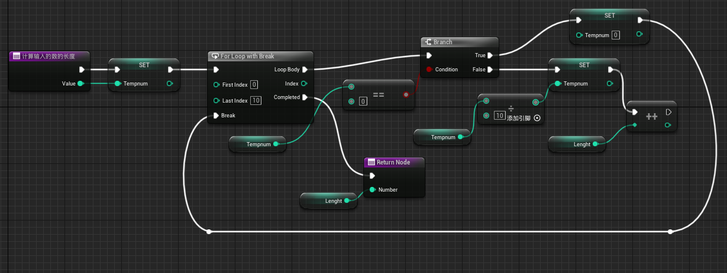Click the Number input pin on Return Node
The width and height of the screenshot is (727, 273).
(x=372, y=190)
